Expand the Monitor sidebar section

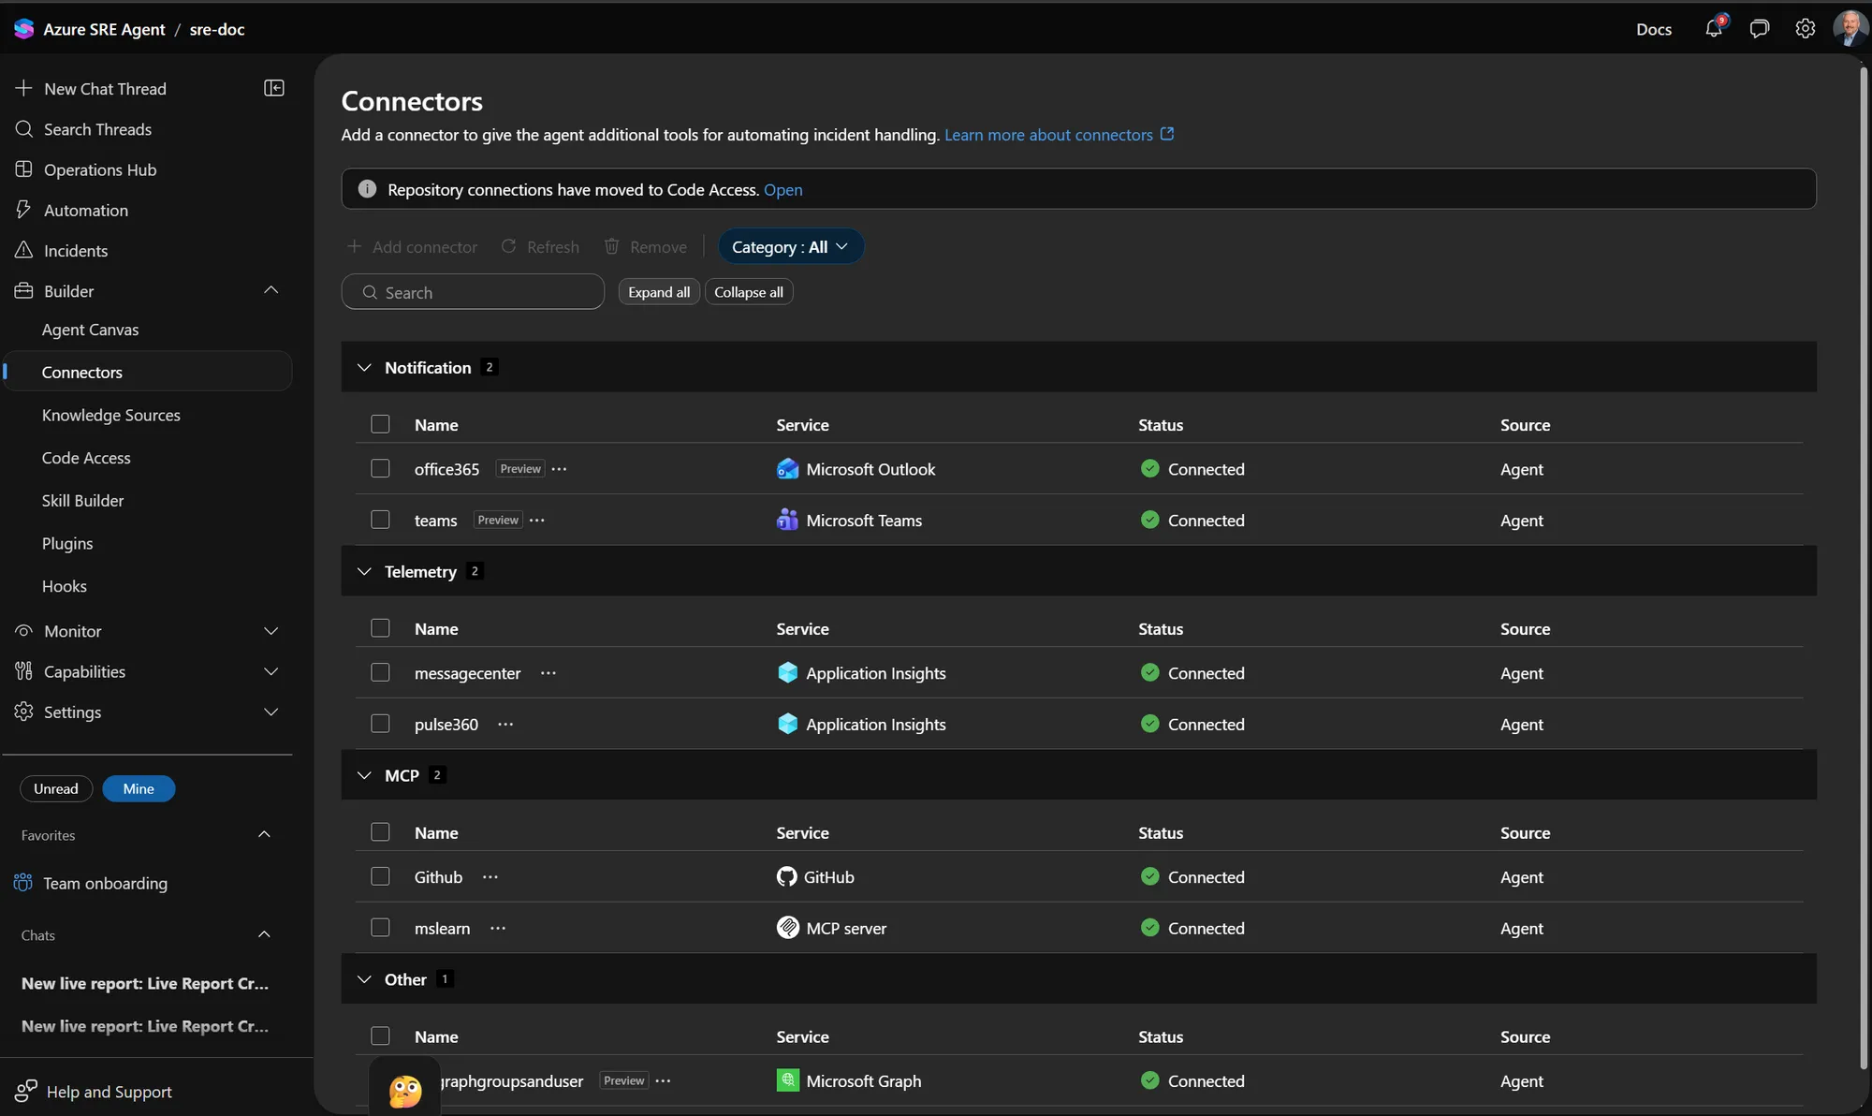click(x=271, y=631)
